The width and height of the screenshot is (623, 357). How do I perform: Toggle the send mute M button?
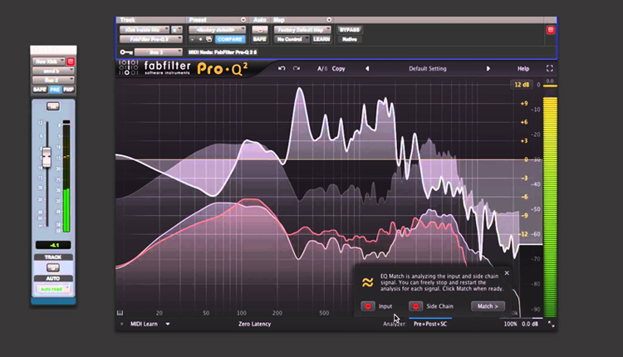53,106
